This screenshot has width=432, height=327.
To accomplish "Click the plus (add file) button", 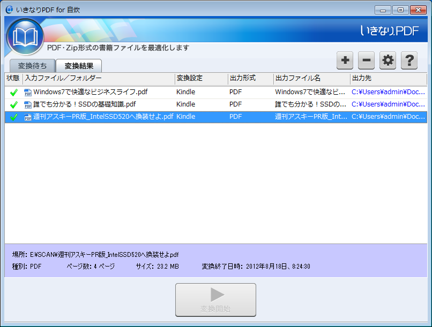I will pyautogui.click(x=345, y=60).
